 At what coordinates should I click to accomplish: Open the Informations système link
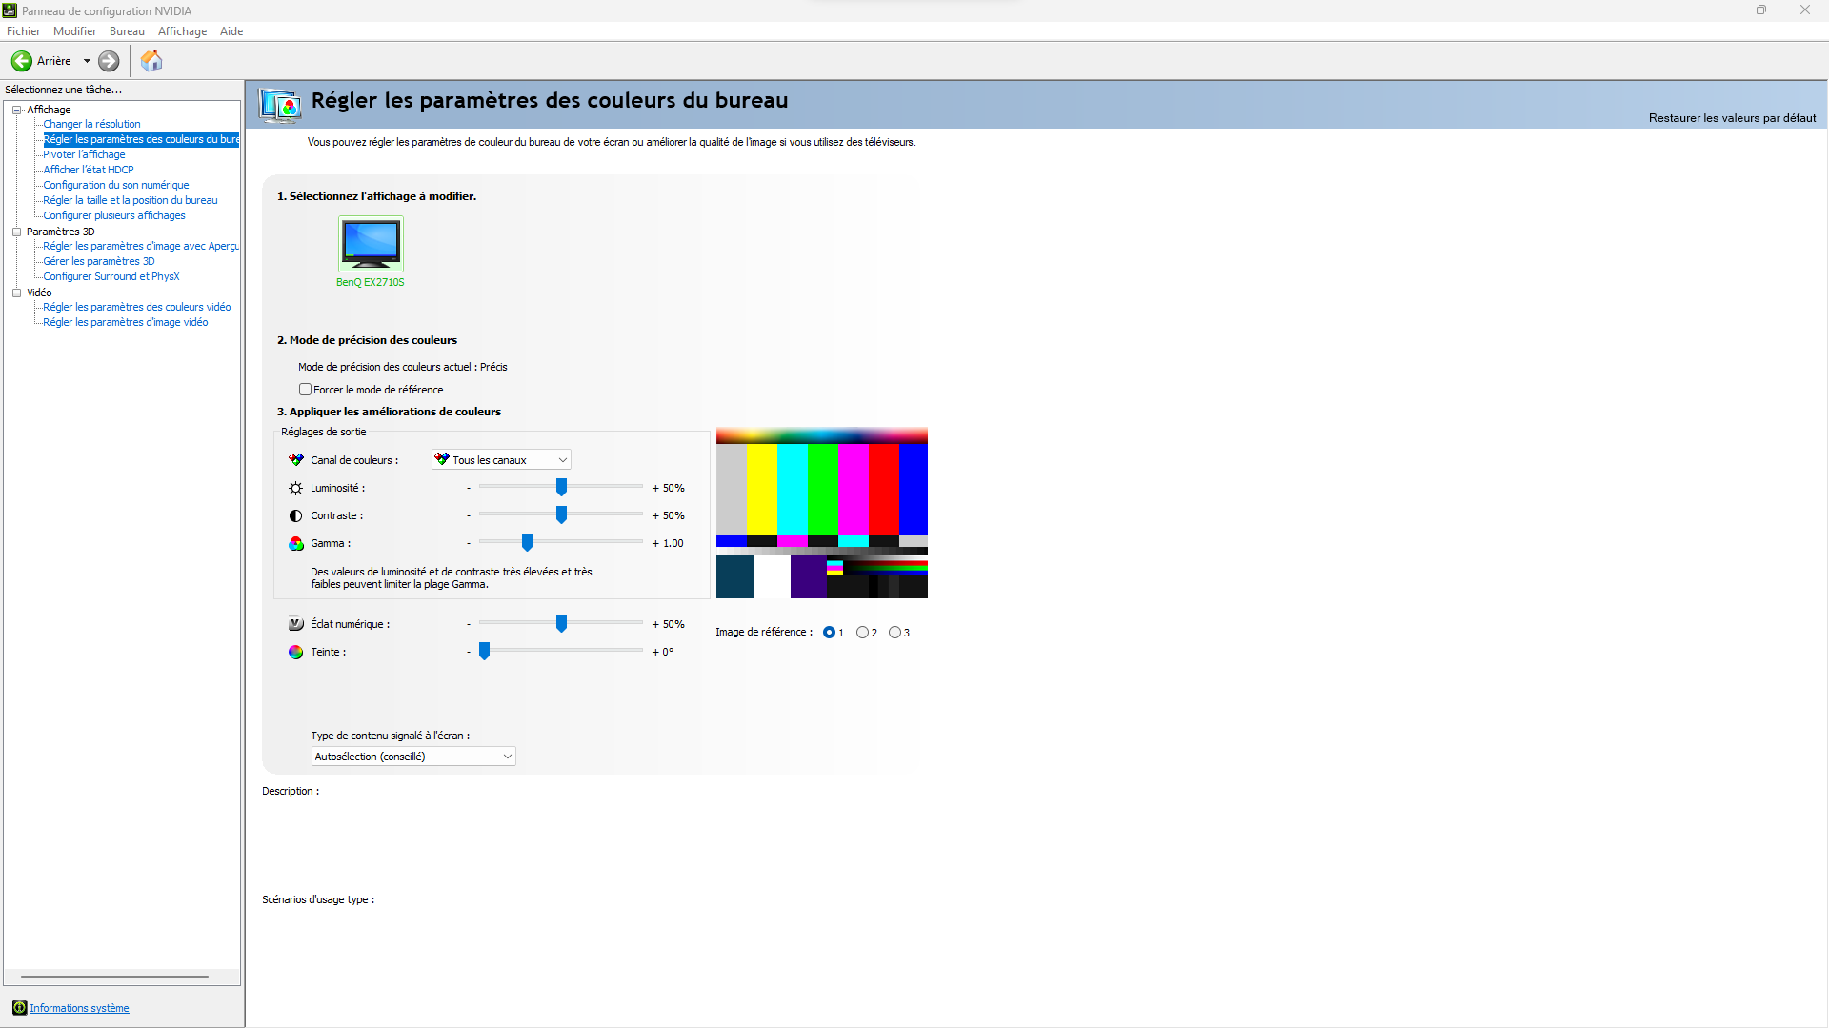pyautogui.click(x=79, y=1008)
